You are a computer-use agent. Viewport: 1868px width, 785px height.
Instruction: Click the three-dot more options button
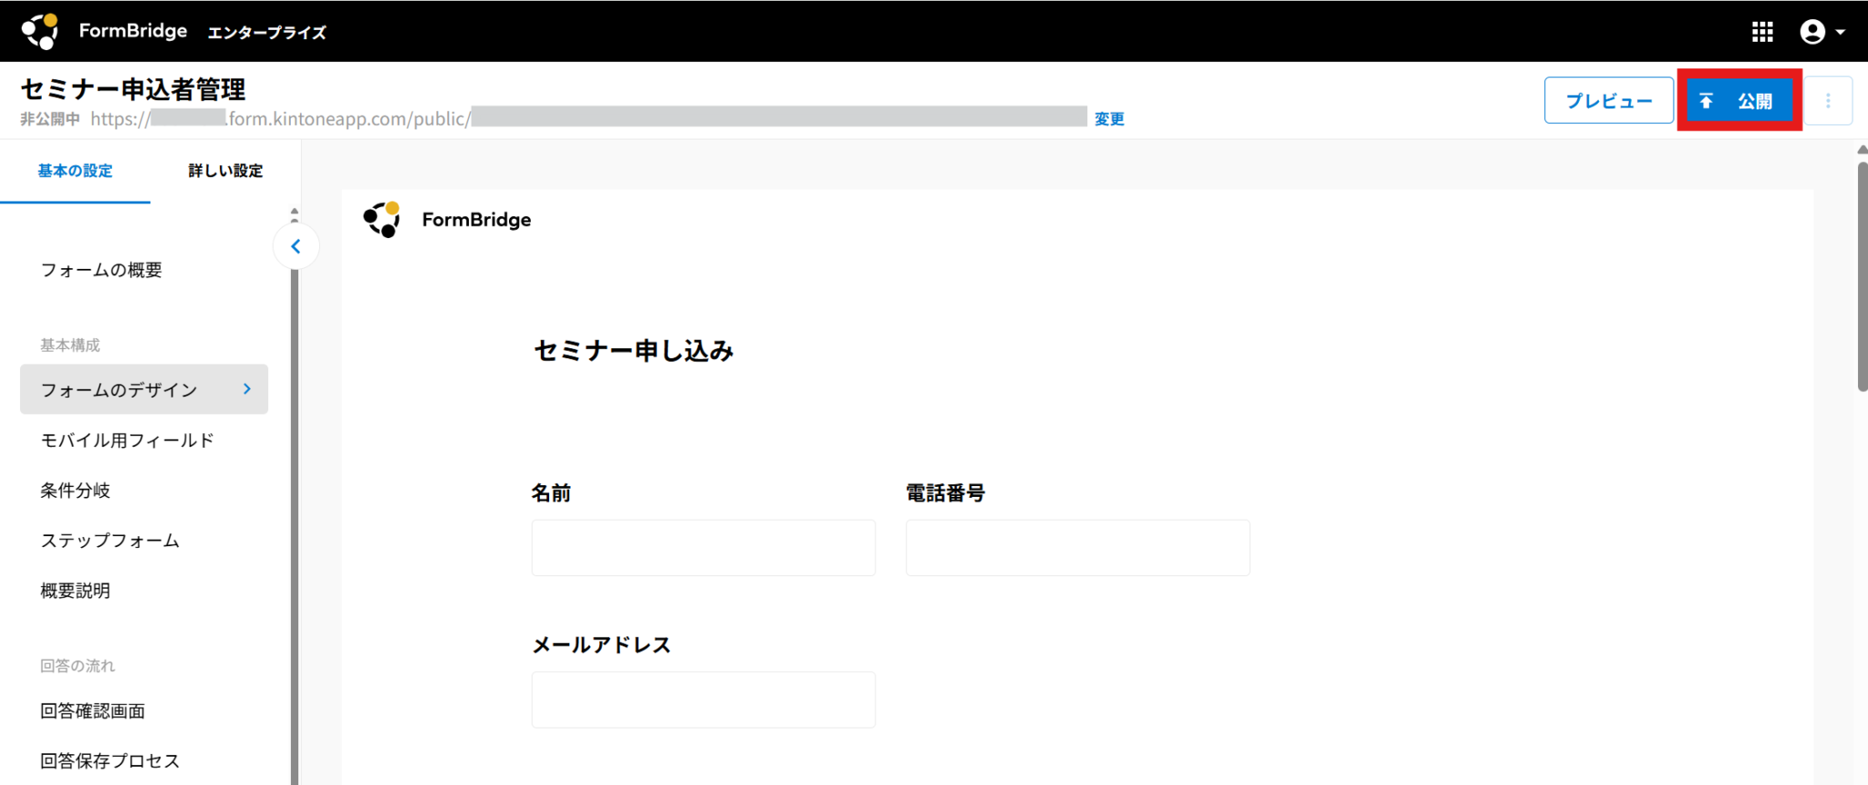(1828, 100)
